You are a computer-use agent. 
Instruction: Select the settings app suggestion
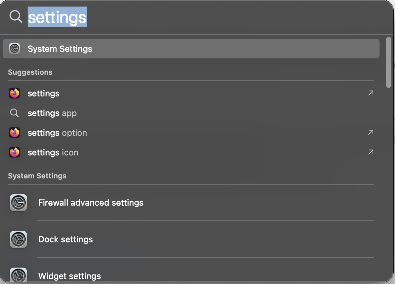[52, 113]
